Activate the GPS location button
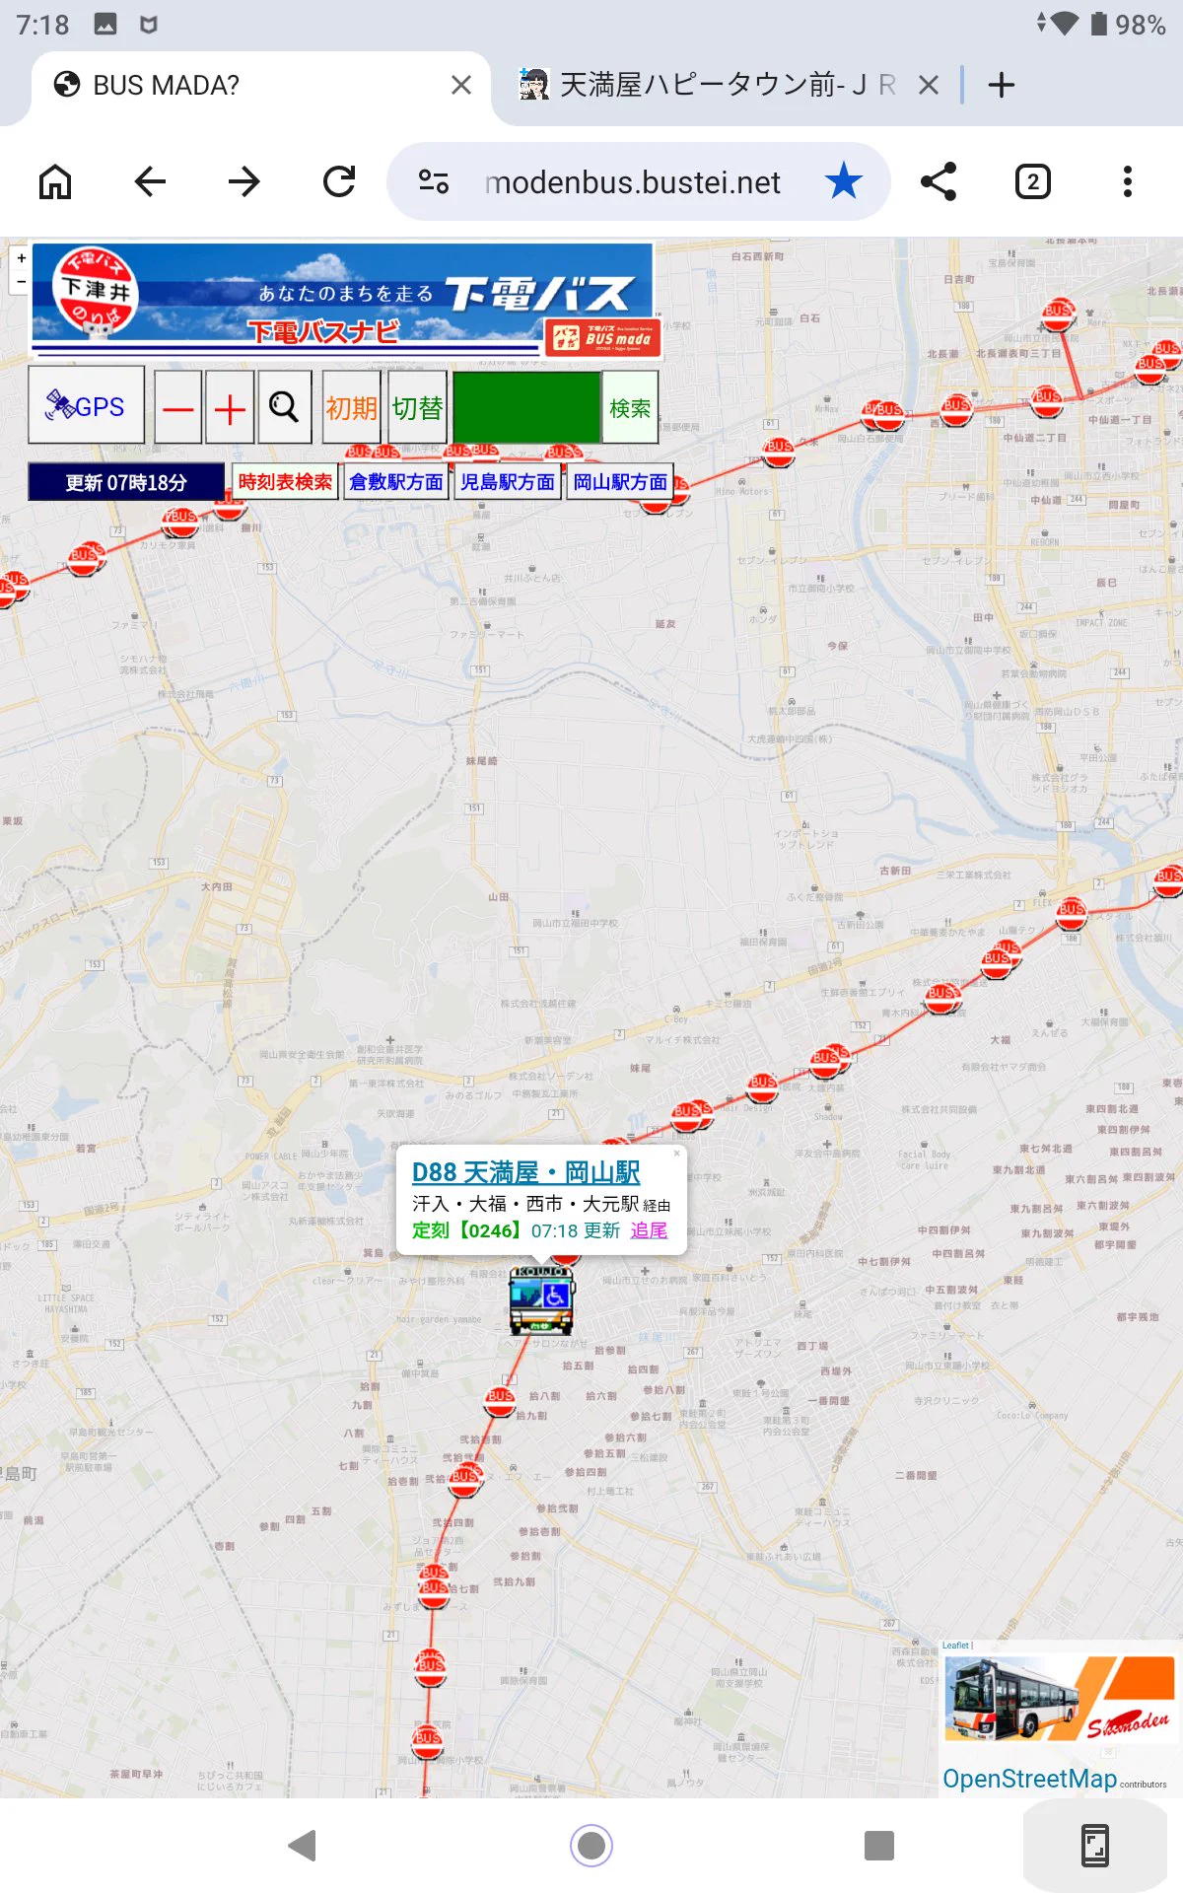1183x1893 pixels. (86, 405)
